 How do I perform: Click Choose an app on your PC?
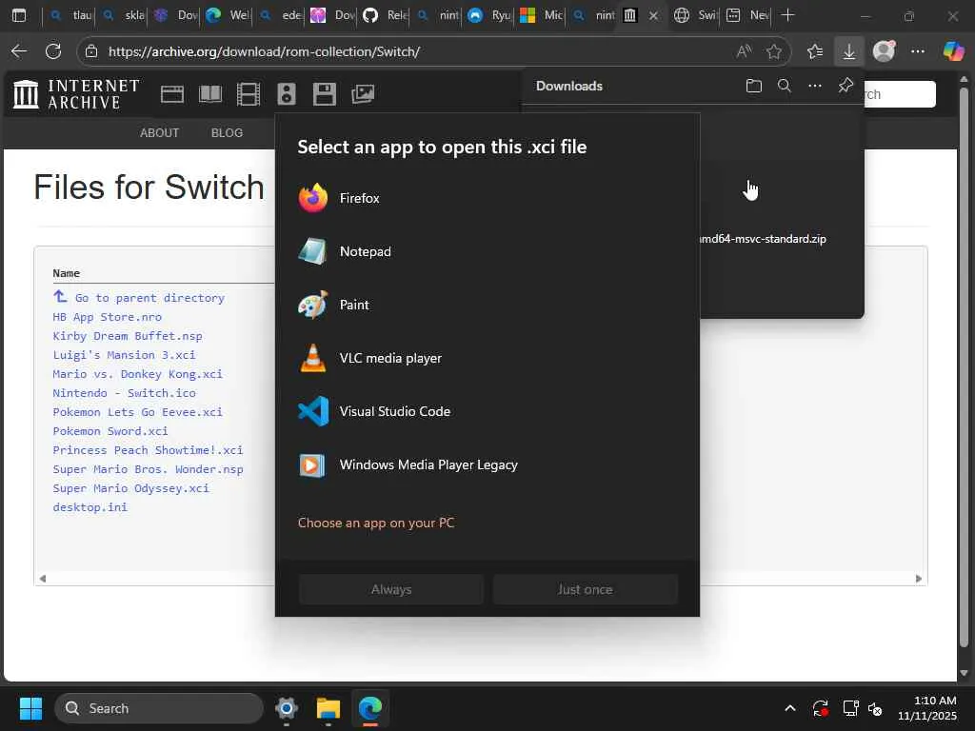(376, 523)
